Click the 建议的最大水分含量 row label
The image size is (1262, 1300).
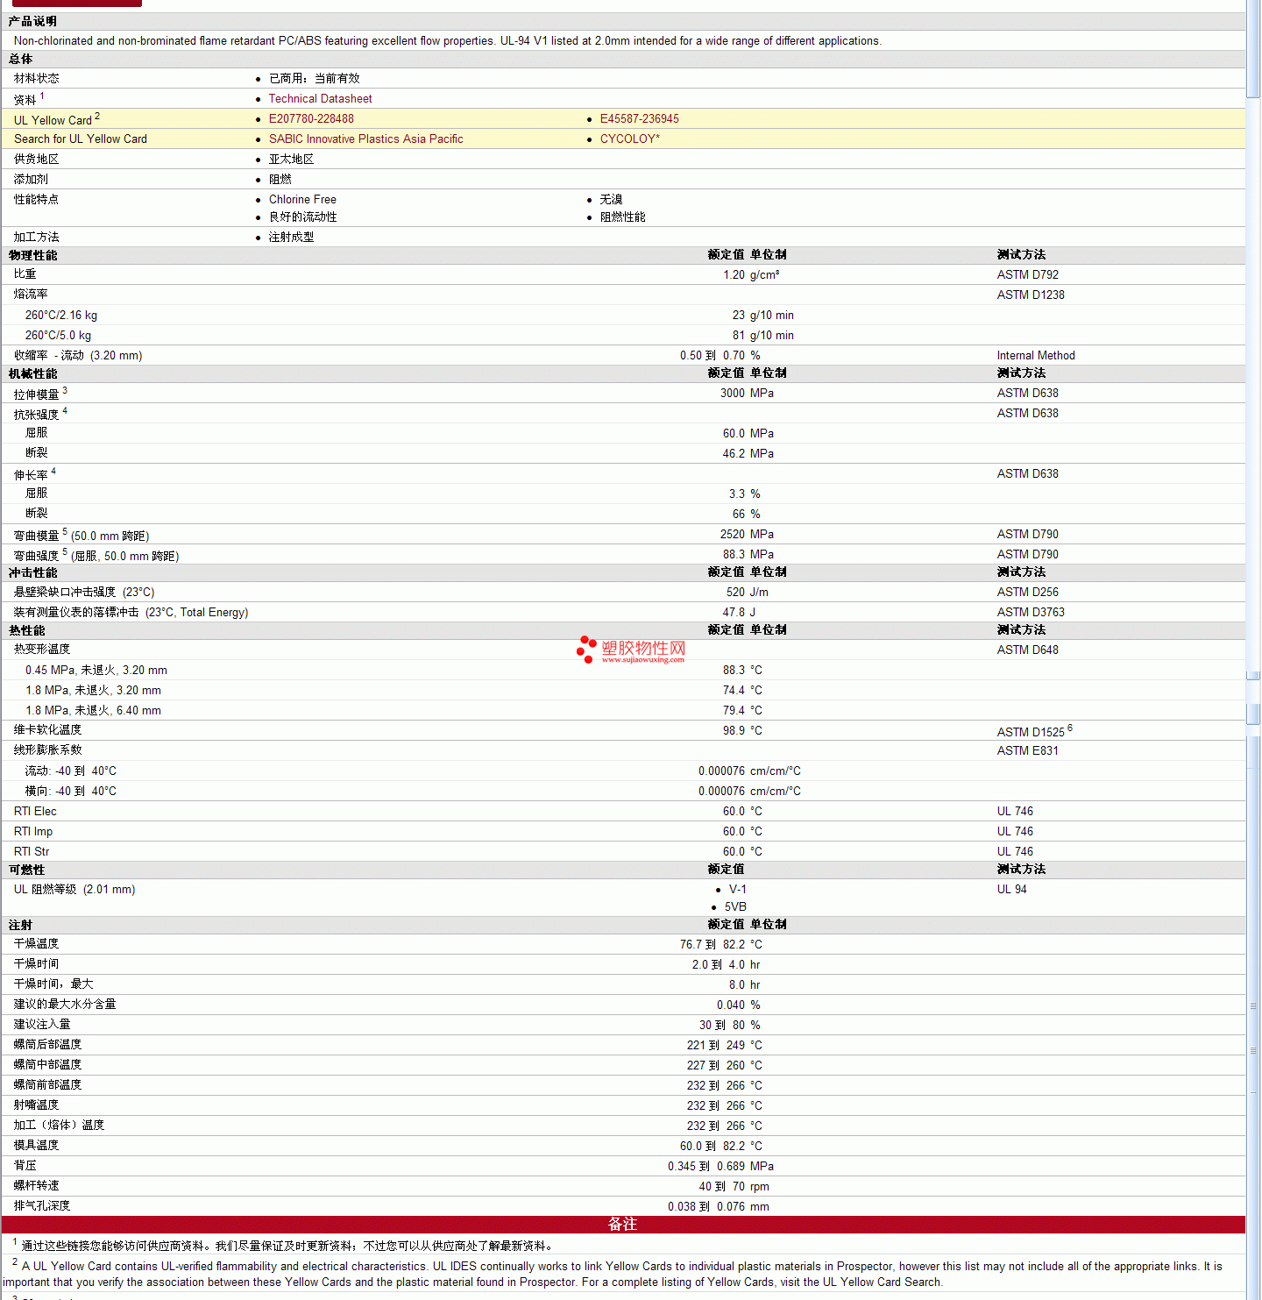point(65,1005)
